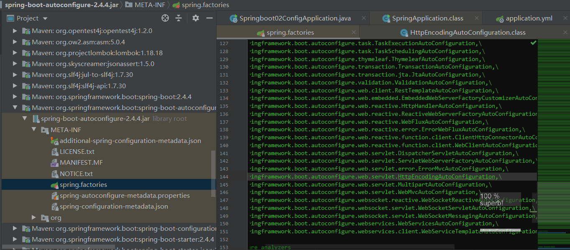This screenshot has width=570, height=250.
Task: Select spring-autoconfigure-metadata.properties file
Action: [x=125, y=195]
